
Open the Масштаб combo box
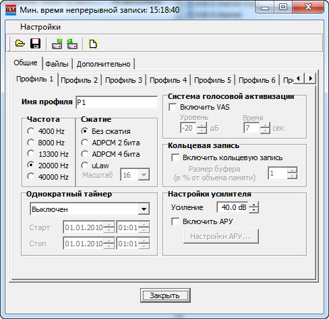point(144,175)
